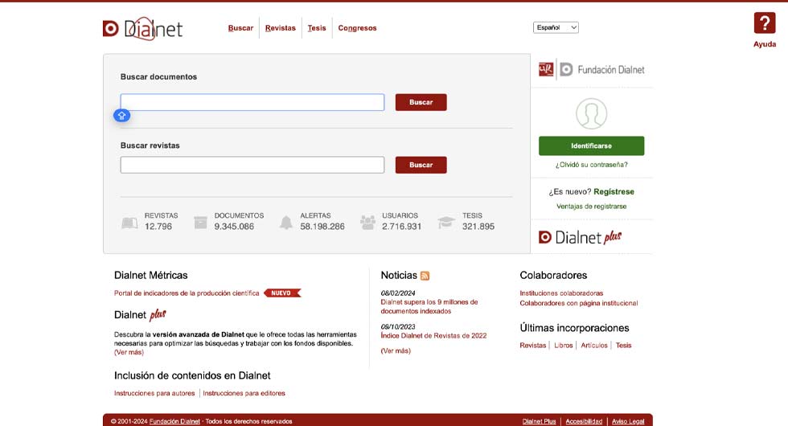Open the Instrucciones para autores link
The height and width of the screenshot is (426, 788).
(154, 393)
